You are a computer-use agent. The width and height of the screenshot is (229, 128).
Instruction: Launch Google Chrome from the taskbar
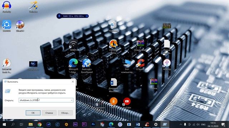39,124
